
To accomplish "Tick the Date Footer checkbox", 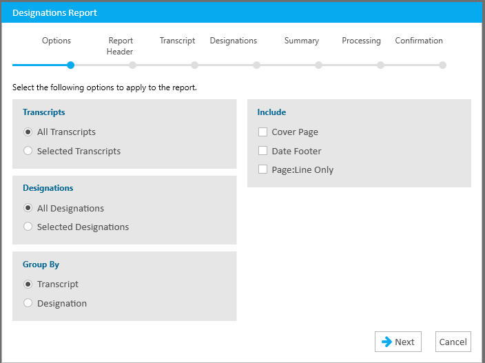I will pos(262,151).
